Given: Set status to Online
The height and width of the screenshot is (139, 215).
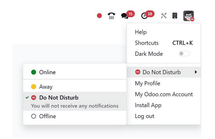Looking at the screenshot, I should pos(47,72).
